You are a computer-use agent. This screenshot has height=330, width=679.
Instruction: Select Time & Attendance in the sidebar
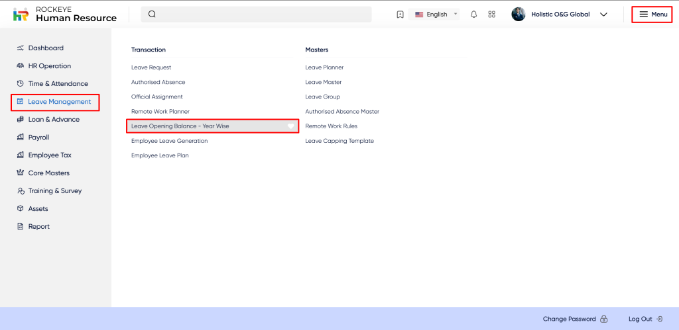pyautogui.click(x=58, y=84)
